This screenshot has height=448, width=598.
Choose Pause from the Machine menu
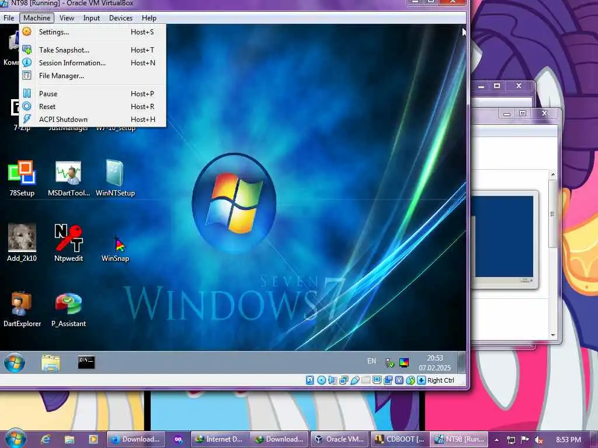(x=93, y=94)
